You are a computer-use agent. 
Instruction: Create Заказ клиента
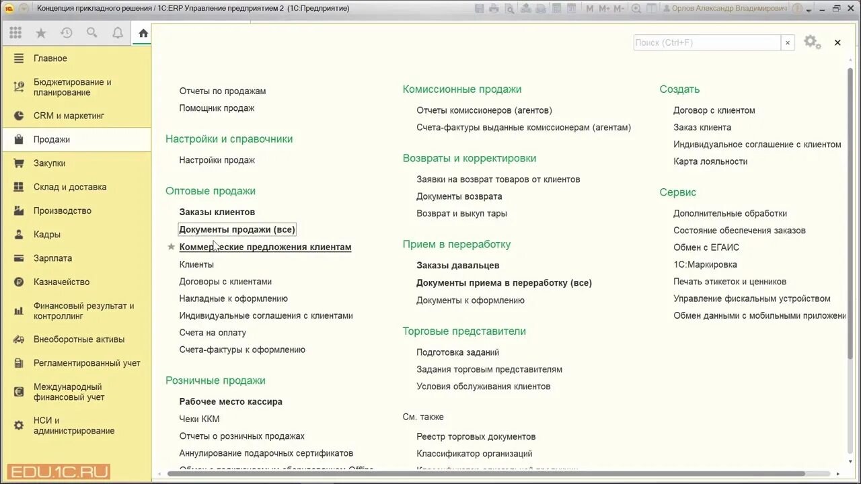pos(702,127)
